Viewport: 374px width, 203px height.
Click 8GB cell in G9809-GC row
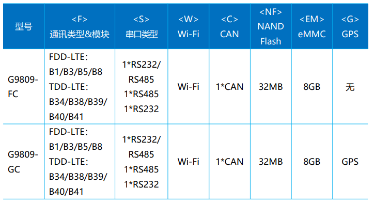click(312, 162)
